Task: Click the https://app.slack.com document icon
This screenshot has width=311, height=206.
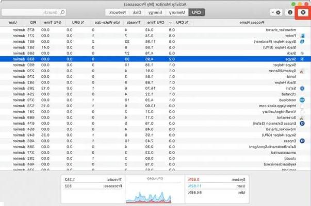Action: click(302, 106)
